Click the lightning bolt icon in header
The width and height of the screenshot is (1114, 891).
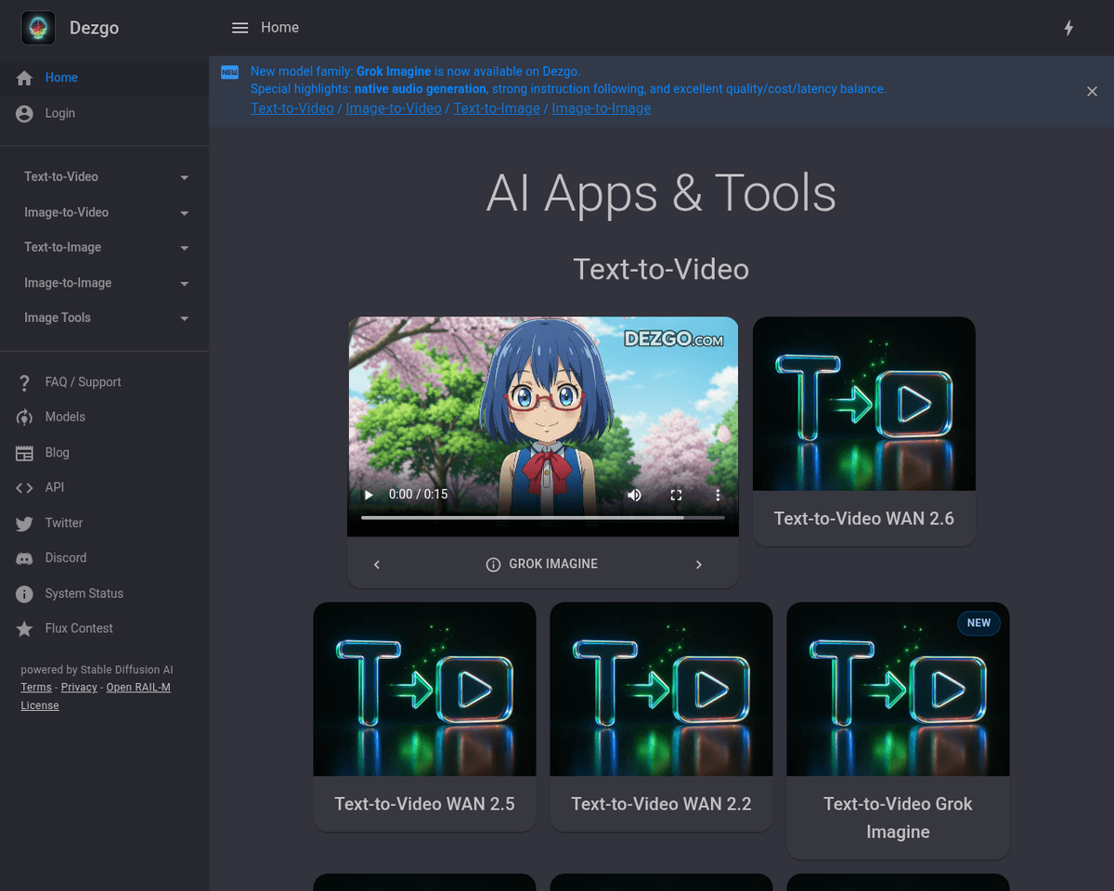[x=1069, y=28]
